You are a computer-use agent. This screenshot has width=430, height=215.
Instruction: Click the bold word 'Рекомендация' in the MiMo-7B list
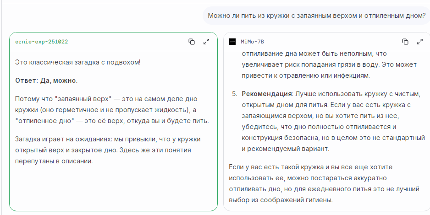266,94
